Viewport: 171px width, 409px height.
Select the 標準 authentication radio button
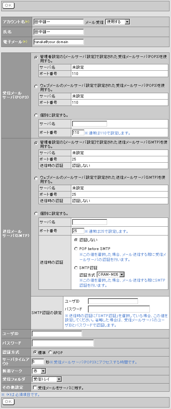point(35,353)
